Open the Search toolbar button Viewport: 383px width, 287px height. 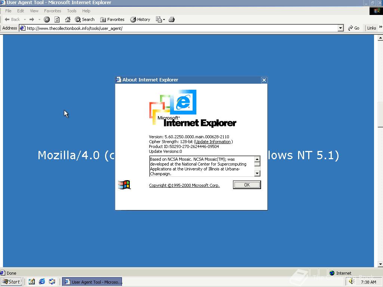[x=85, y=19]
